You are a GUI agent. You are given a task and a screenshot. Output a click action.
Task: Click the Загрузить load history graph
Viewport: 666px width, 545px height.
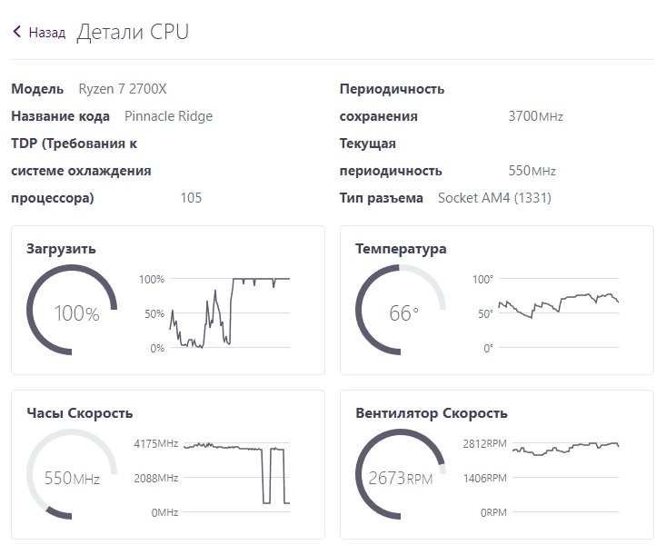coord(231,313)
